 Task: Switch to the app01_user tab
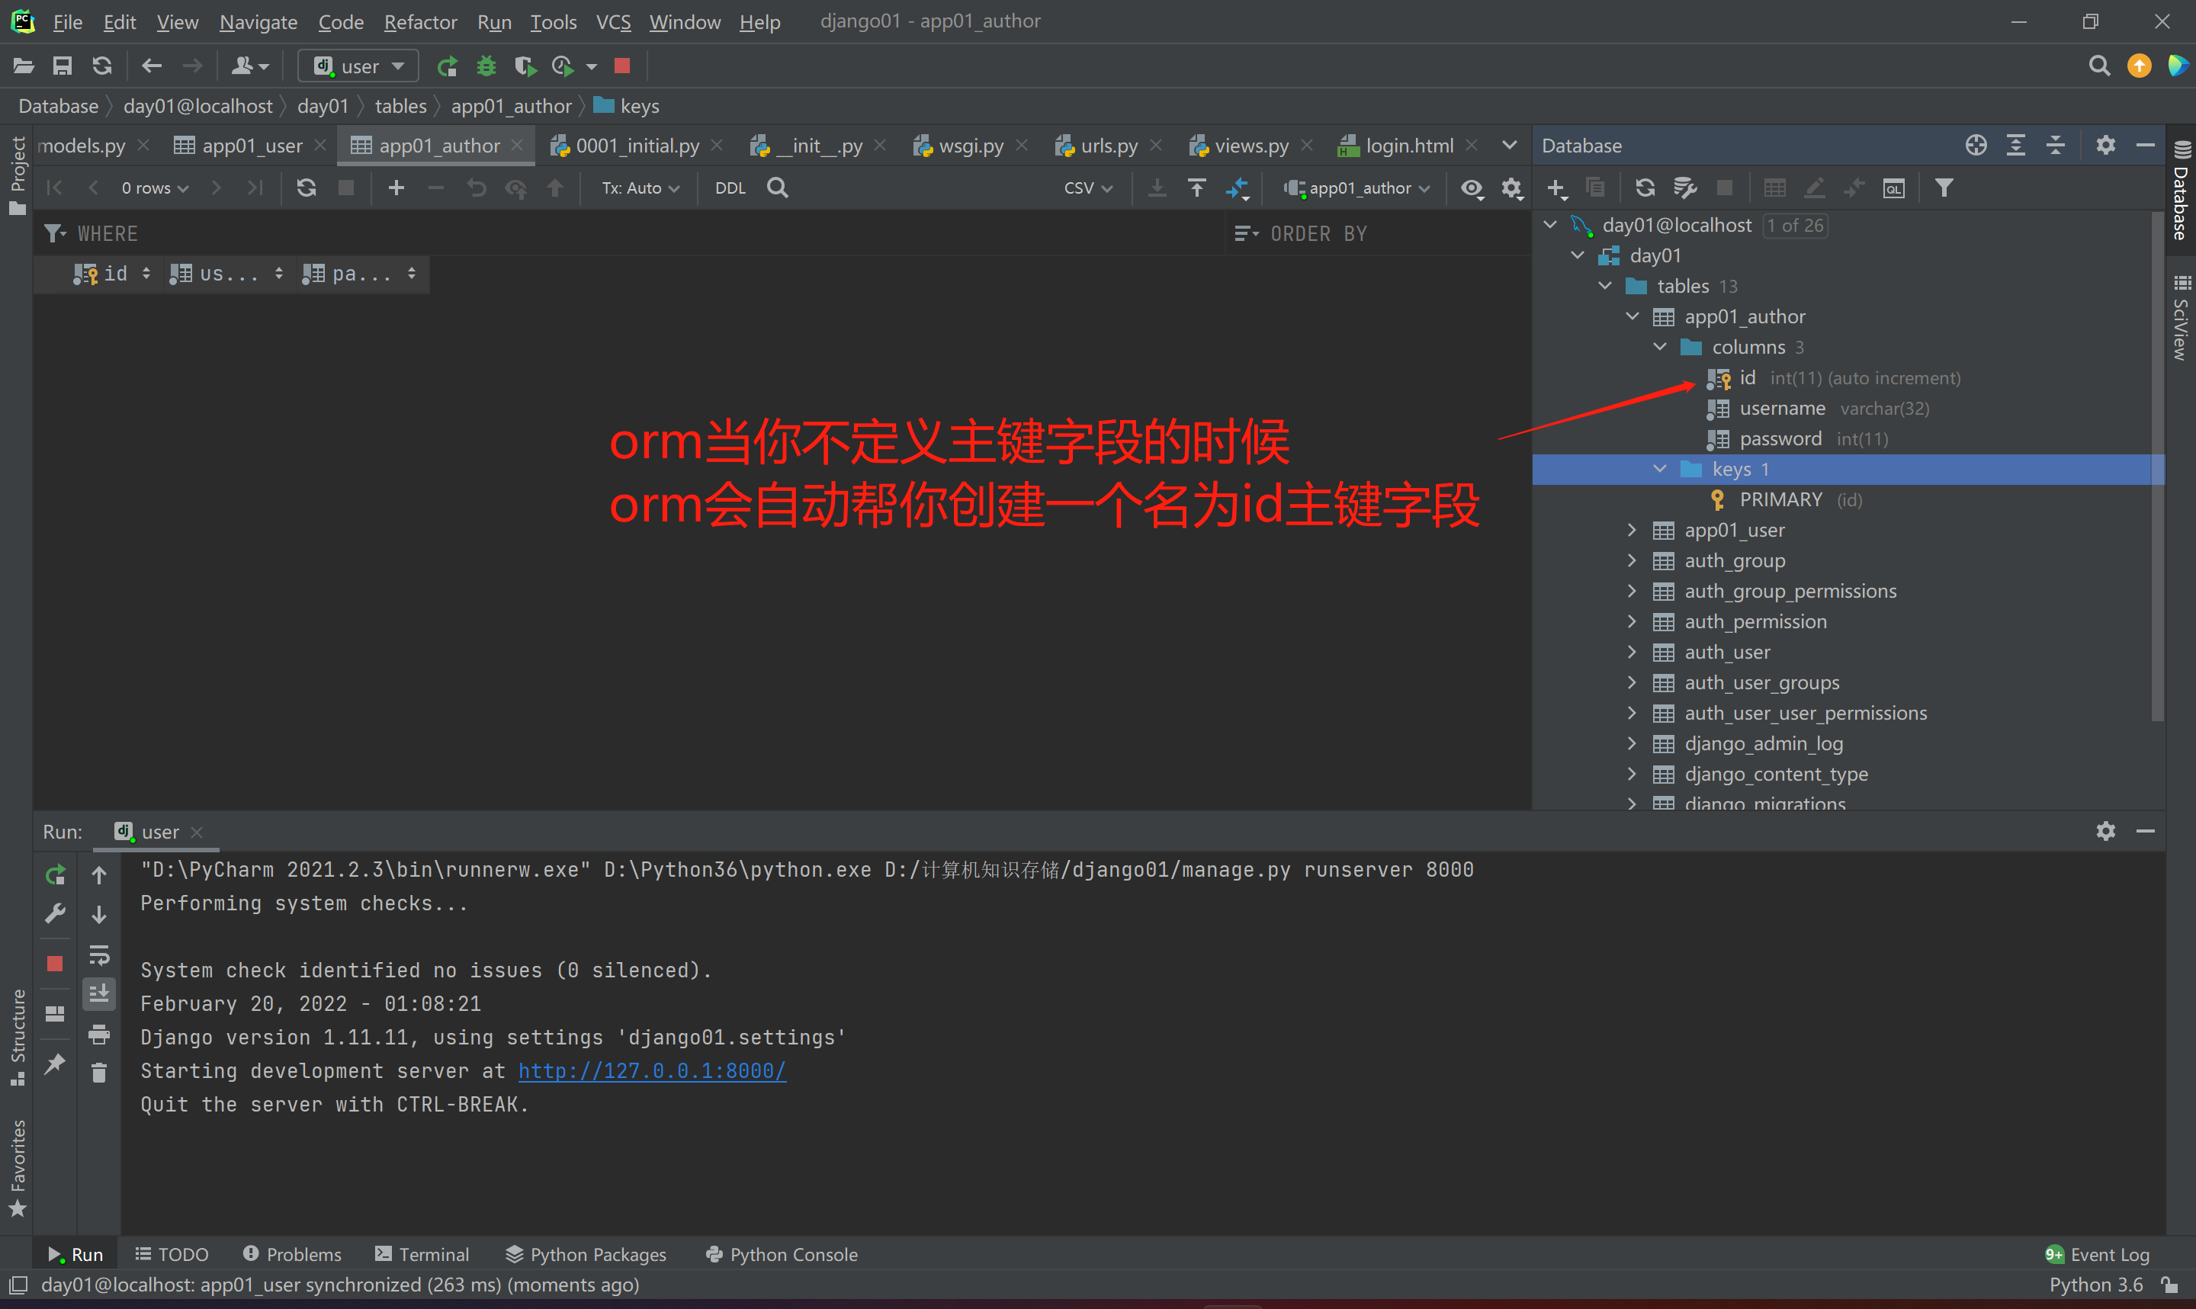click(252, 146)
